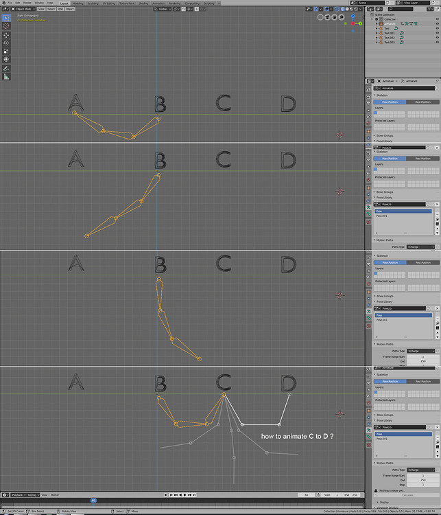Open the Object Mode dropdown
This screenshot has height=515, width=441.
click(x=23, y=9)
